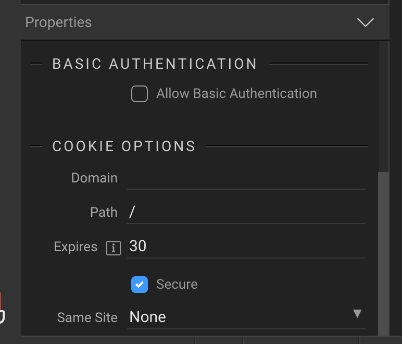Click into the cookie Path field

(246, 213)
